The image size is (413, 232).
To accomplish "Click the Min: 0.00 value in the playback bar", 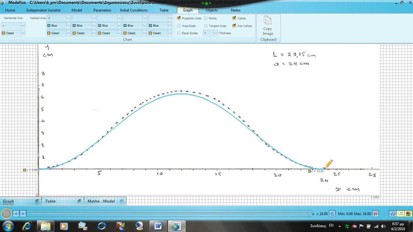I will click(345, 214).
